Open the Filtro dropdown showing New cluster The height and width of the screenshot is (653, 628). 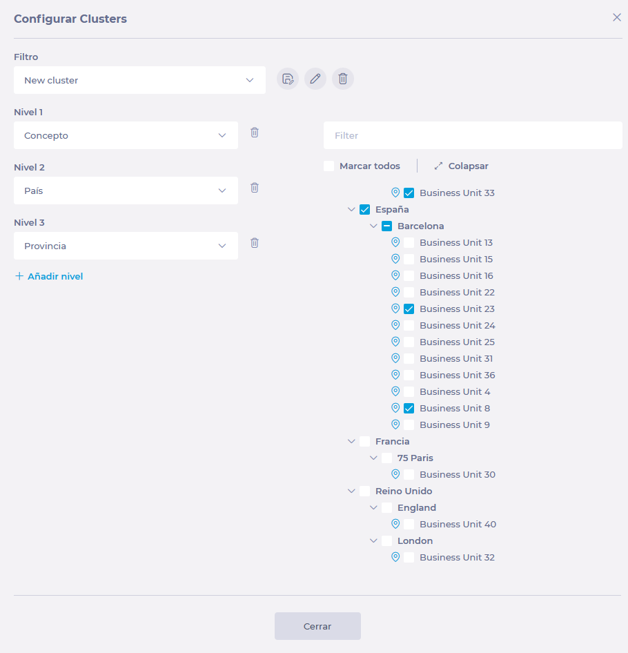click(x=139, y=80)
